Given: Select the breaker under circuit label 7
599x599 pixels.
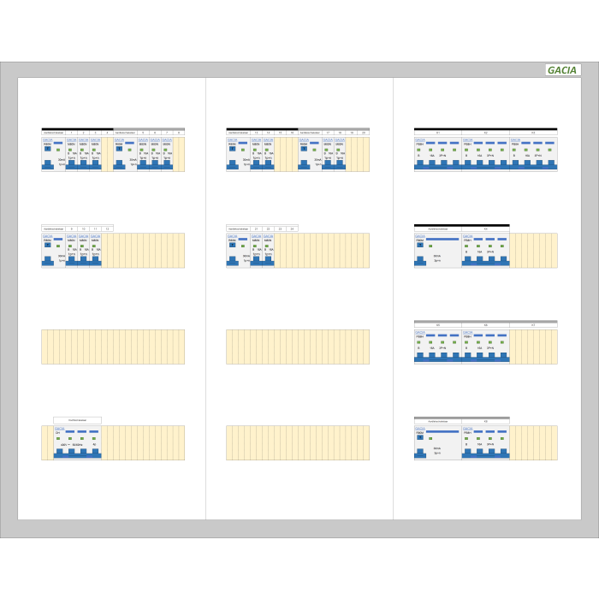Looking at the screenshot, I should point(167,154).
